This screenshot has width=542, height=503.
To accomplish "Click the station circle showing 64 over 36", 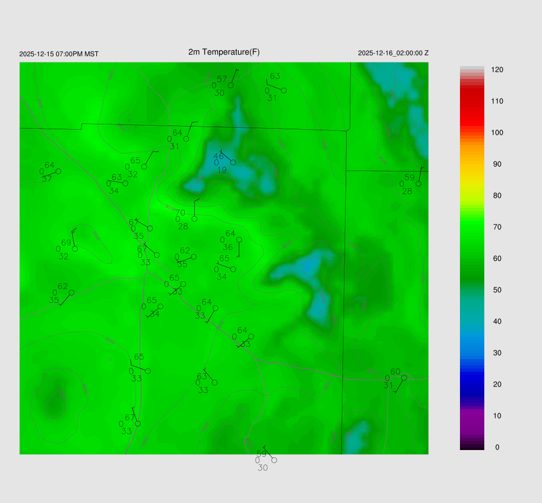I will pos(239,240).
